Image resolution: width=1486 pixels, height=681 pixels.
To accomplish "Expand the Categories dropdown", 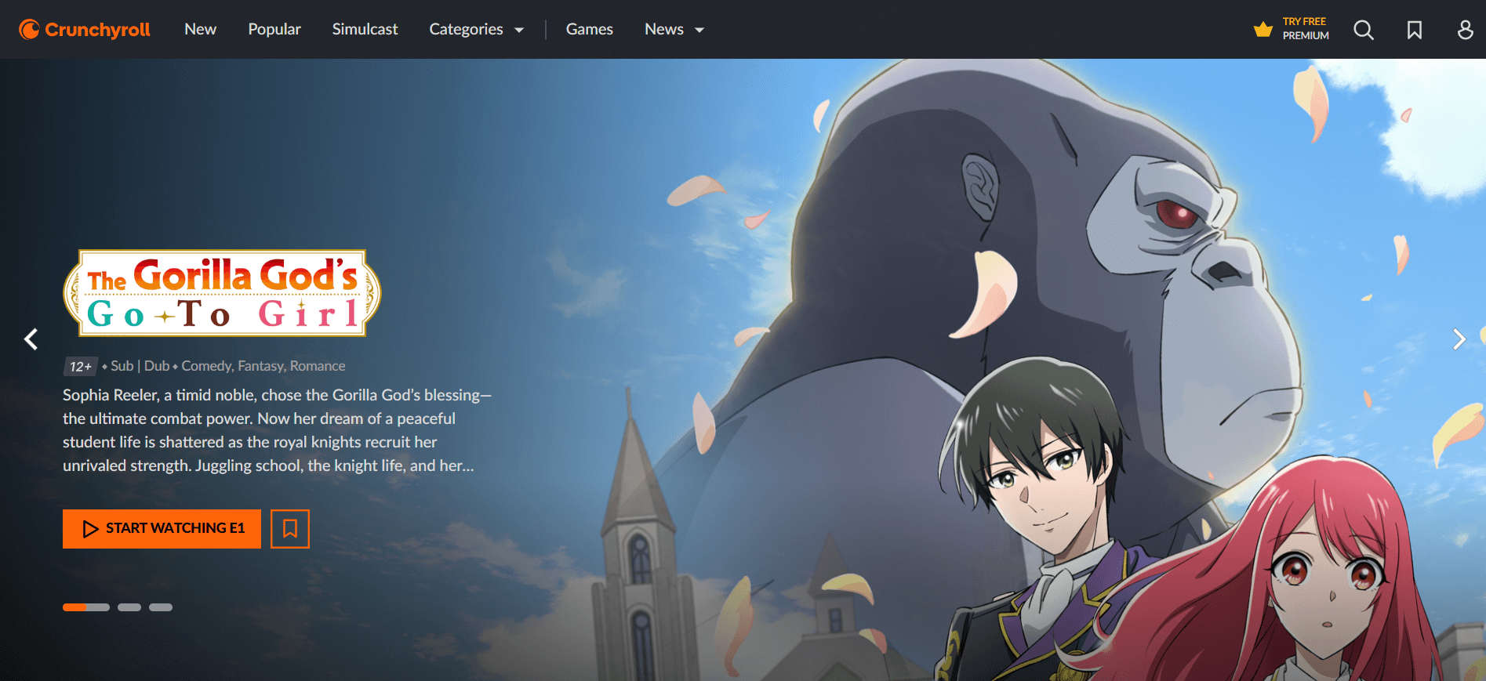I will [476, 30].
